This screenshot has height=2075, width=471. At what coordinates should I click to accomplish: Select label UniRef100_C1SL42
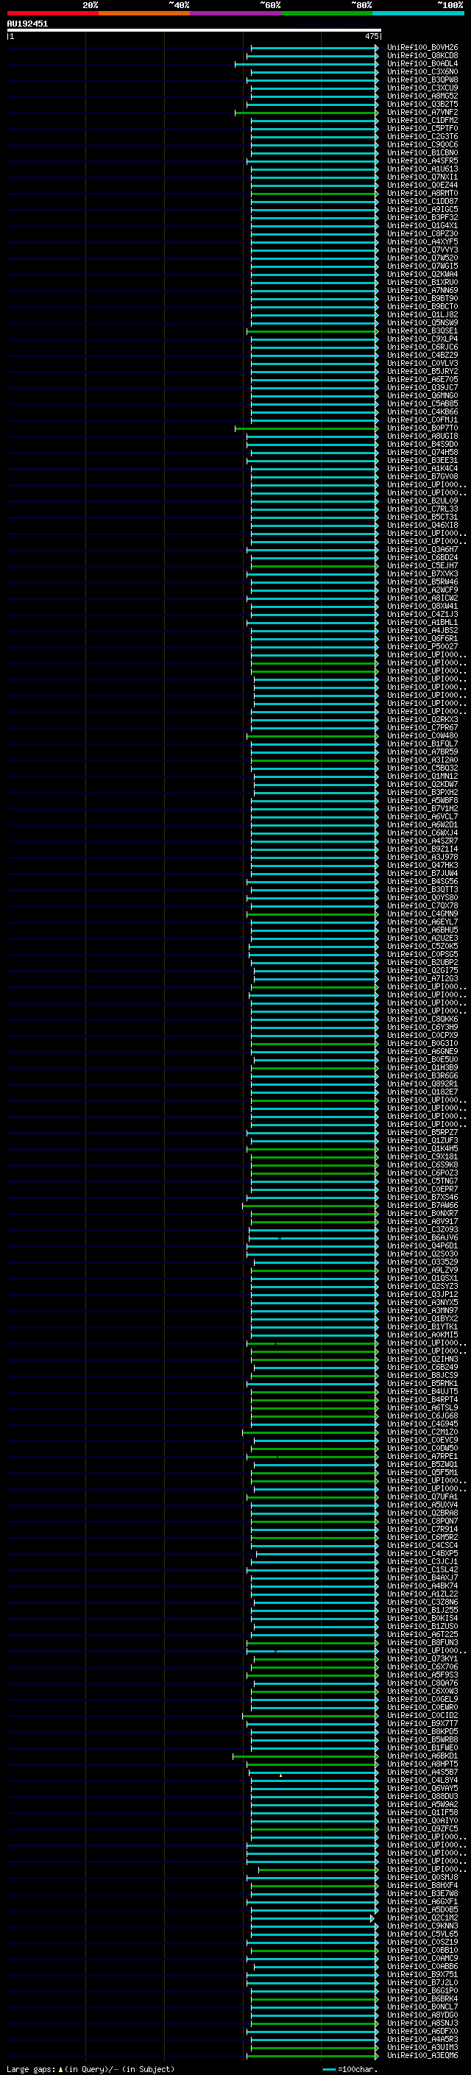pos(422,1569)
